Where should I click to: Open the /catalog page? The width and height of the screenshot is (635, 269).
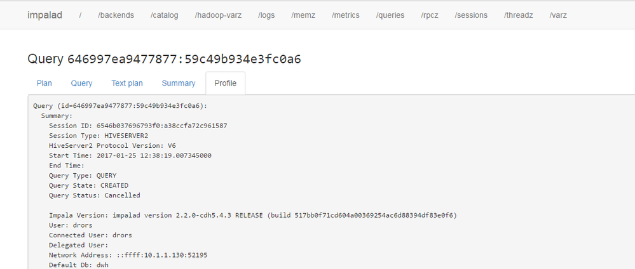coord(165,15)
